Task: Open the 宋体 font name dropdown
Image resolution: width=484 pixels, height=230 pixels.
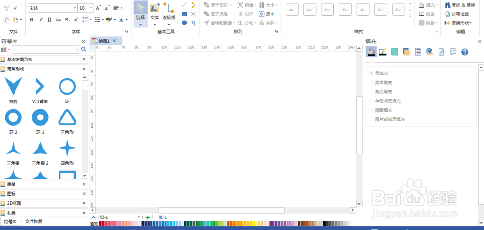Action: pyautogui.click(x=75, y=8)
